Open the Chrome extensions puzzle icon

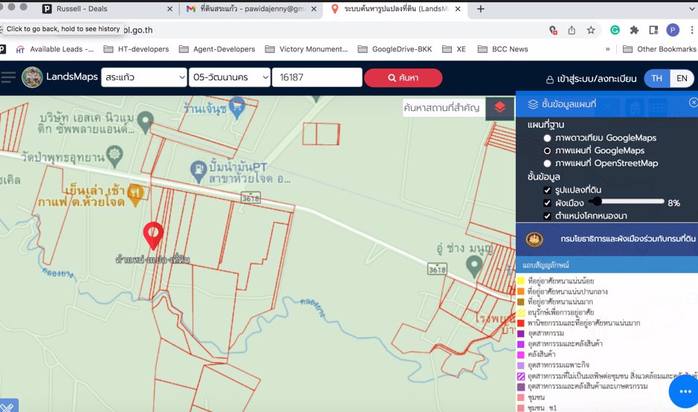pyautogui.click(x=634, y=30)
